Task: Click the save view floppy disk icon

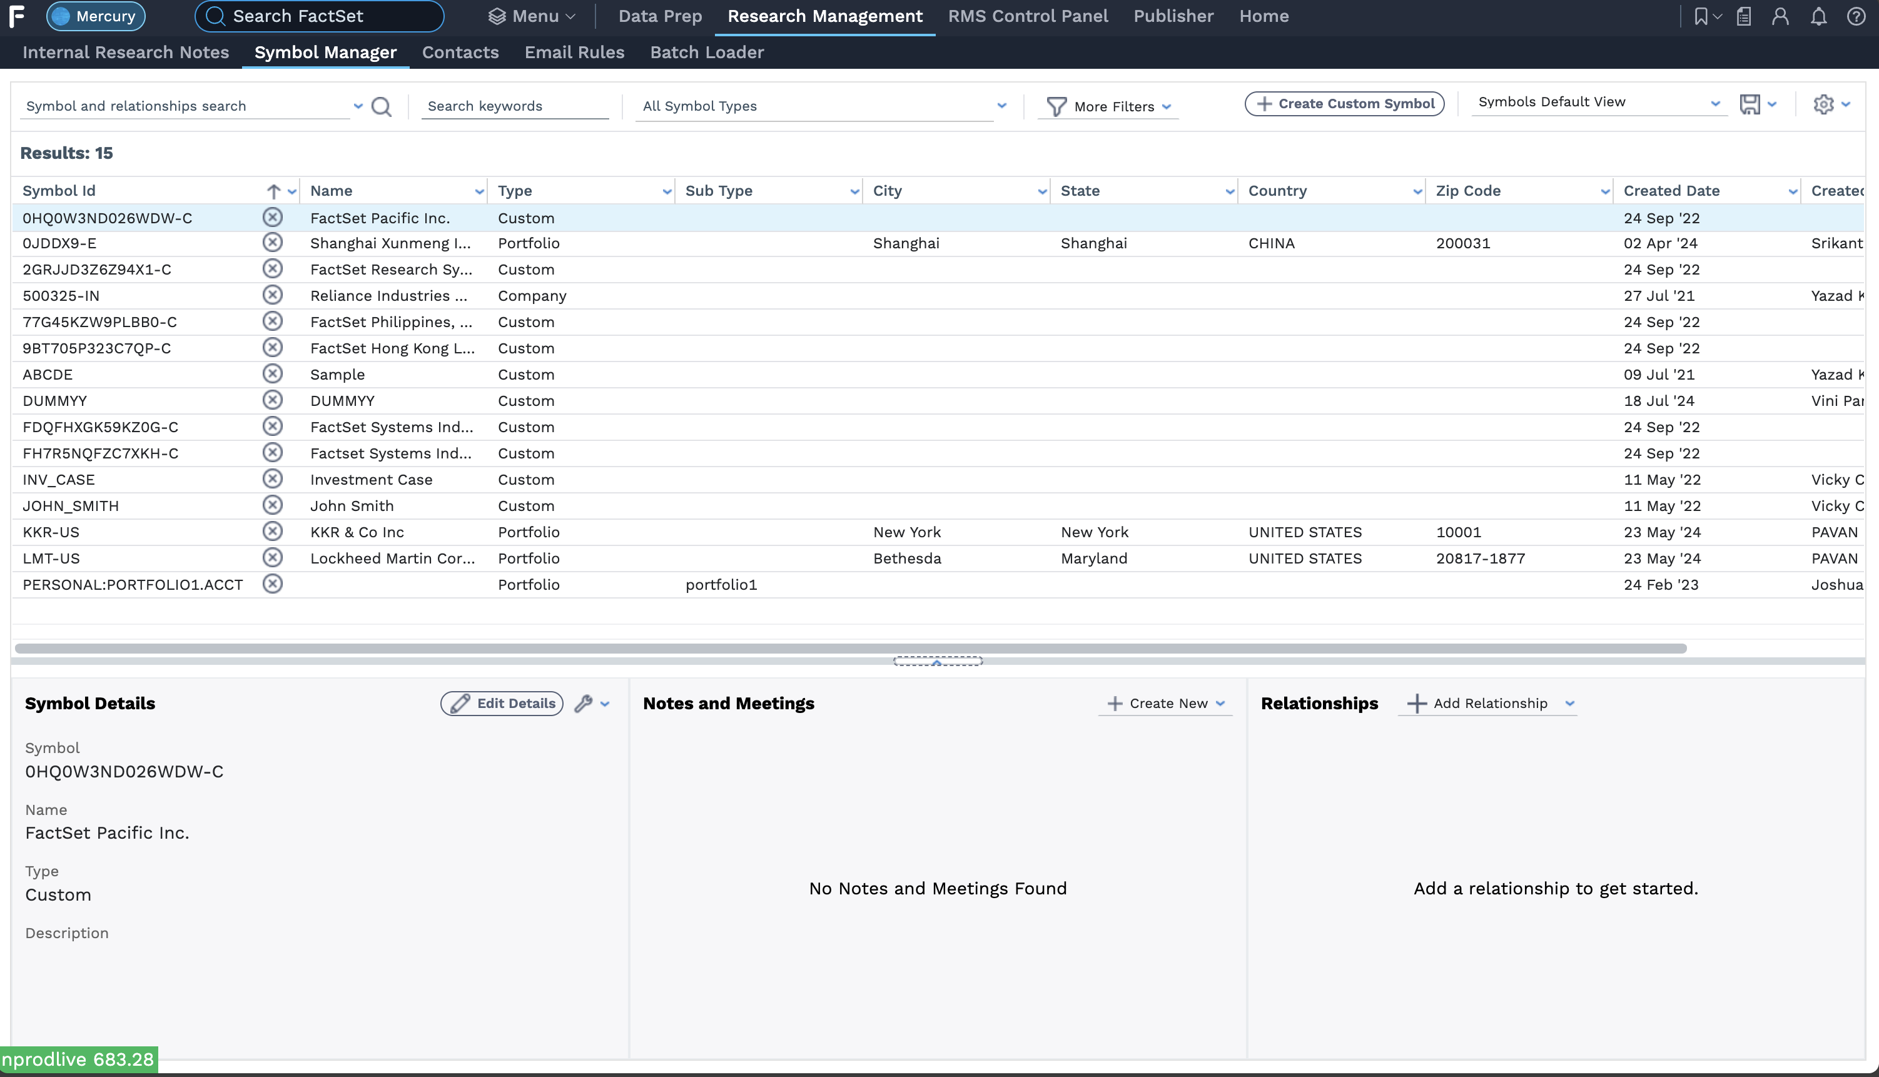Action: click(1750, 104)
